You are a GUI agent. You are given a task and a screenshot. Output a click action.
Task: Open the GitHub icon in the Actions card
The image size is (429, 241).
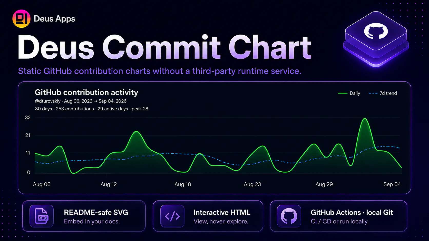pos(289,216)
